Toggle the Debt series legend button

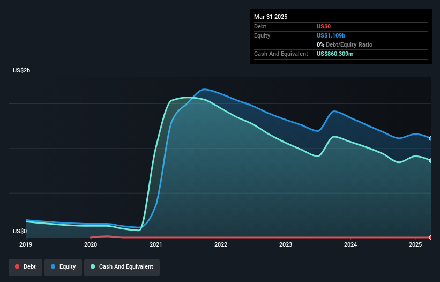tap(26, 267)
